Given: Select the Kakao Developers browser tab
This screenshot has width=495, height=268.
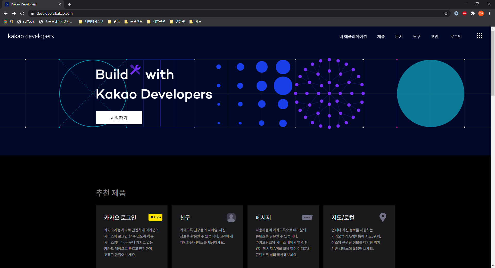Looking at the screenshot, I should pos(34,4).
